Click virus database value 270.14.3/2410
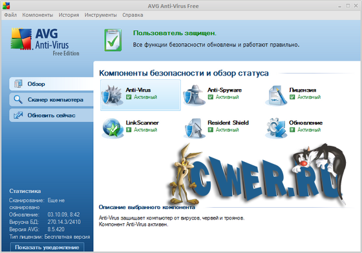Viewport: 362px width, 253px height. point(64,222)
